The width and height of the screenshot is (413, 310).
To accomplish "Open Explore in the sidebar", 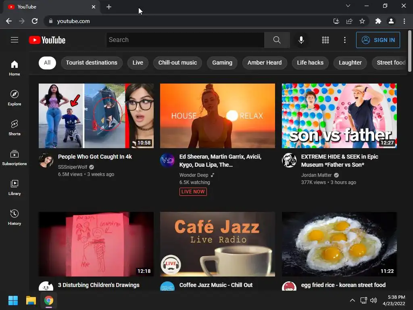I will [15, 98].
